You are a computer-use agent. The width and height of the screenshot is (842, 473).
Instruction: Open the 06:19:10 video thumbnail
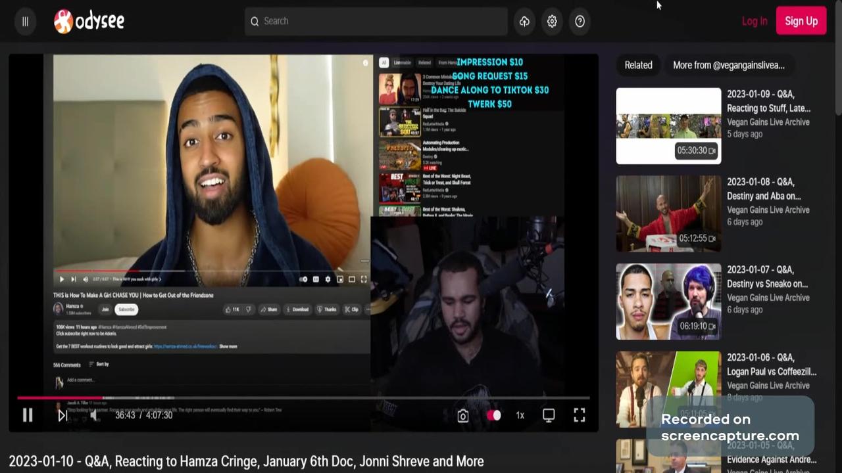668,302
